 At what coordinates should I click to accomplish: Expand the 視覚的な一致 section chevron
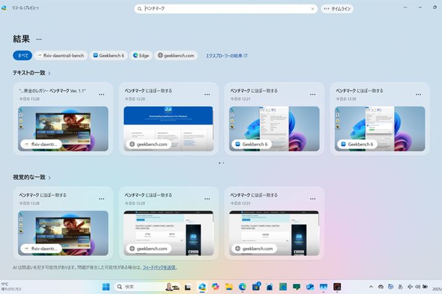pos(49,178)
